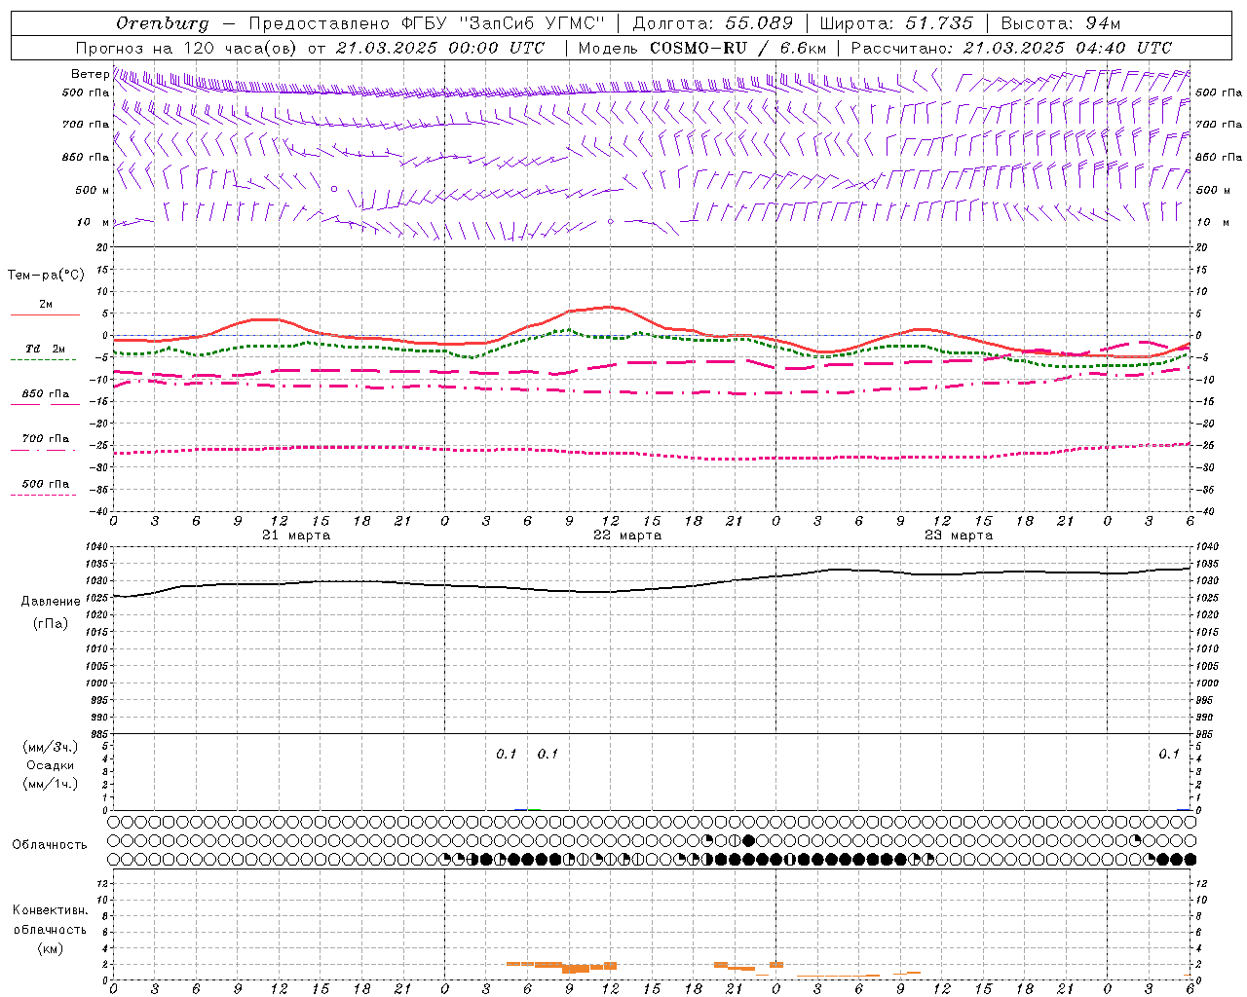
Task: Click the fully filled circle in middle cloud row
Action: (748, 840)
